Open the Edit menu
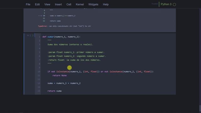The width and height of the screenshot is (201, 113). (37, 4)
